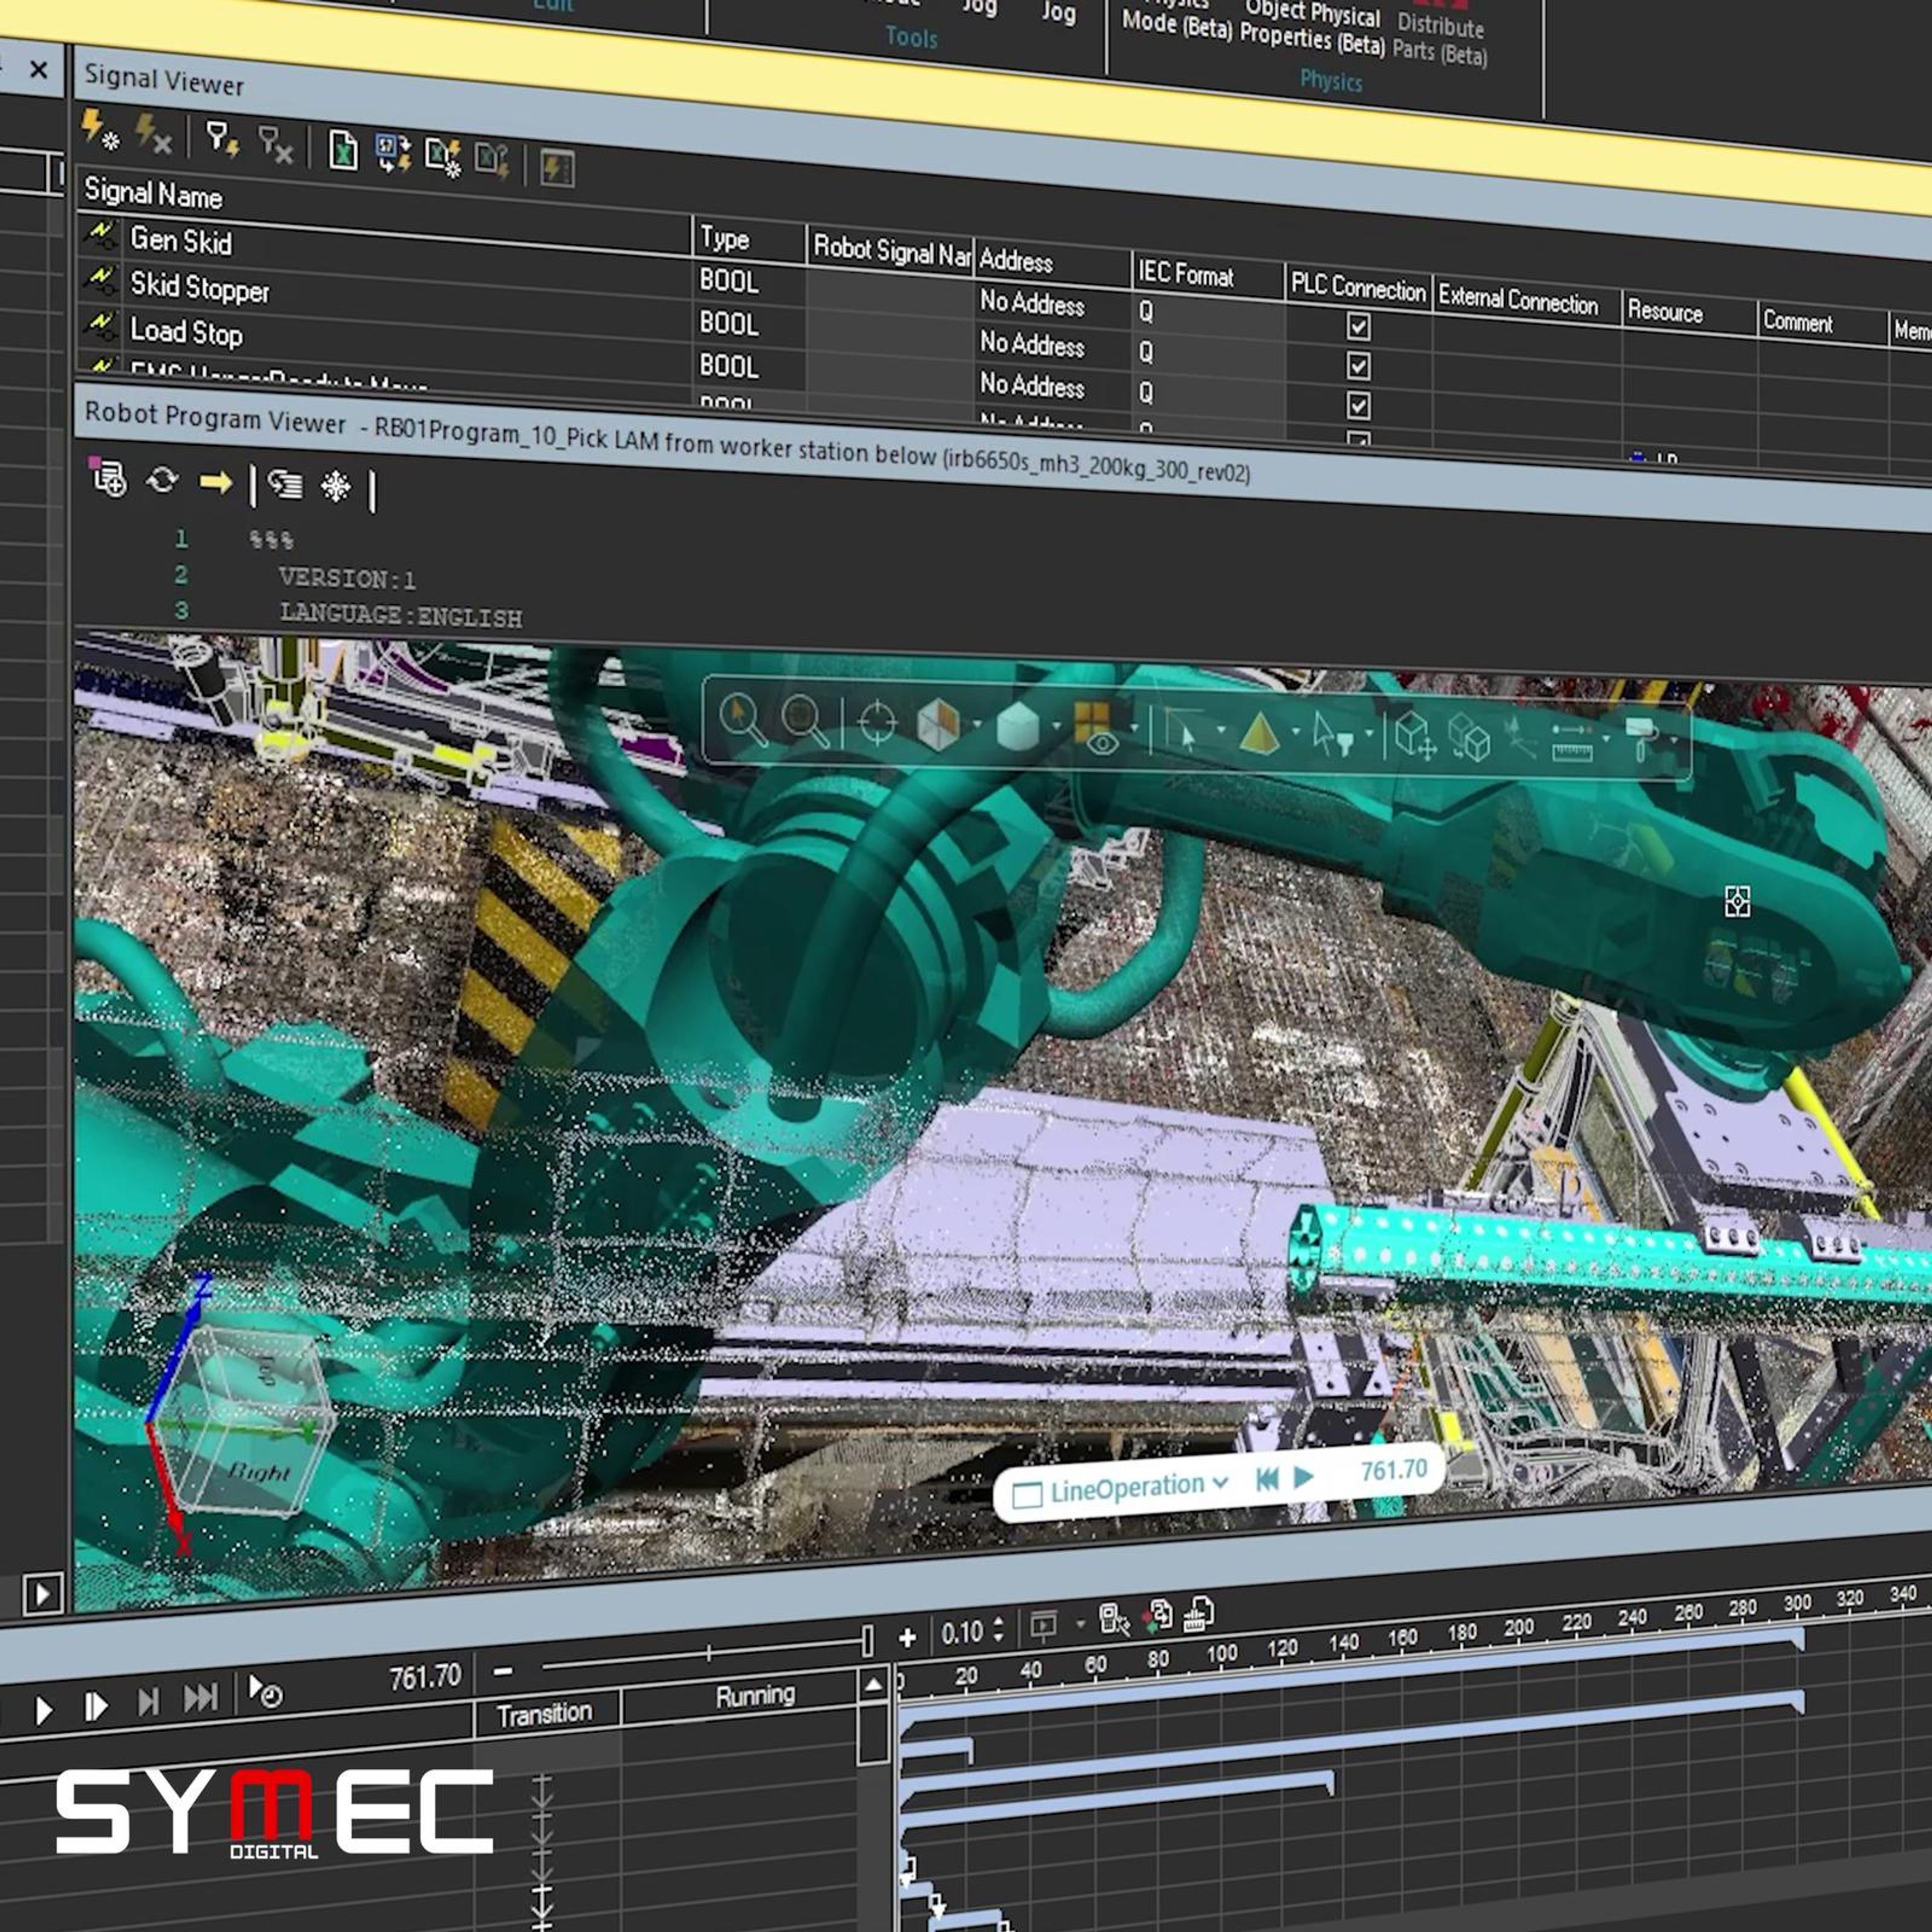Click the timeline zoom slider handle
1932x1932 pixels.
coord(867,1640)
